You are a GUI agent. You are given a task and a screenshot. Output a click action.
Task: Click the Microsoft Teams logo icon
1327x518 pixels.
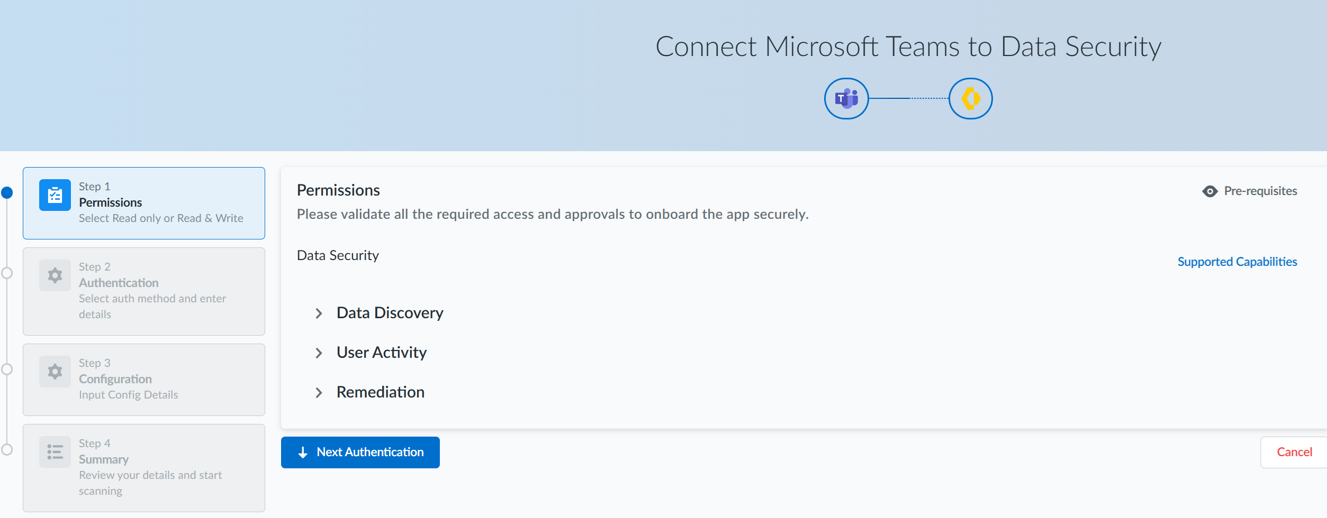(x=846, y=99)
